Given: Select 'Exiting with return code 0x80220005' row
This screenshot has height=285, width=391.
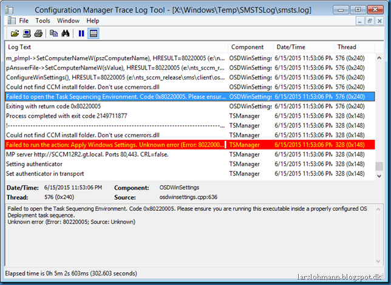Looking at the screenshot, I should [190, 106].
